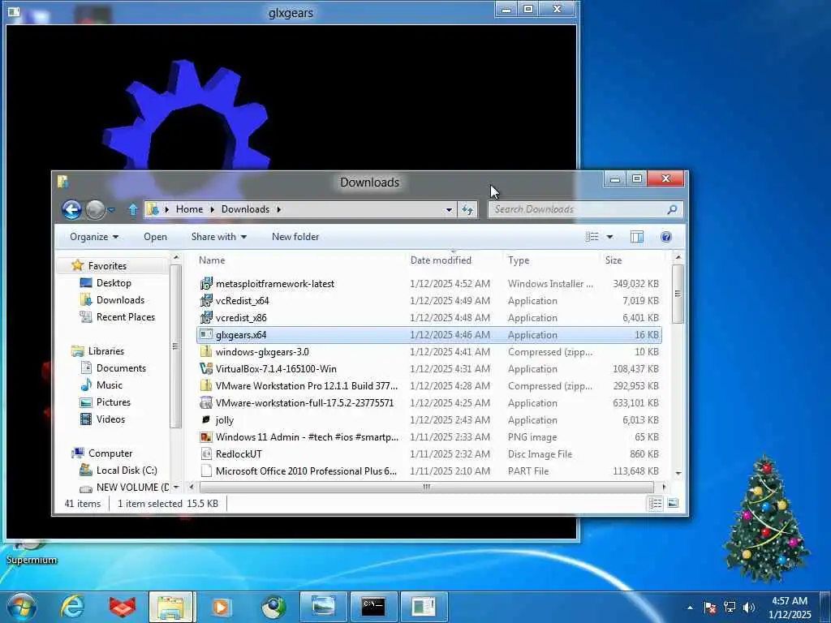Open the view options dropdown arrow
The width and height of the screenshot is (831, 623).
609,237
